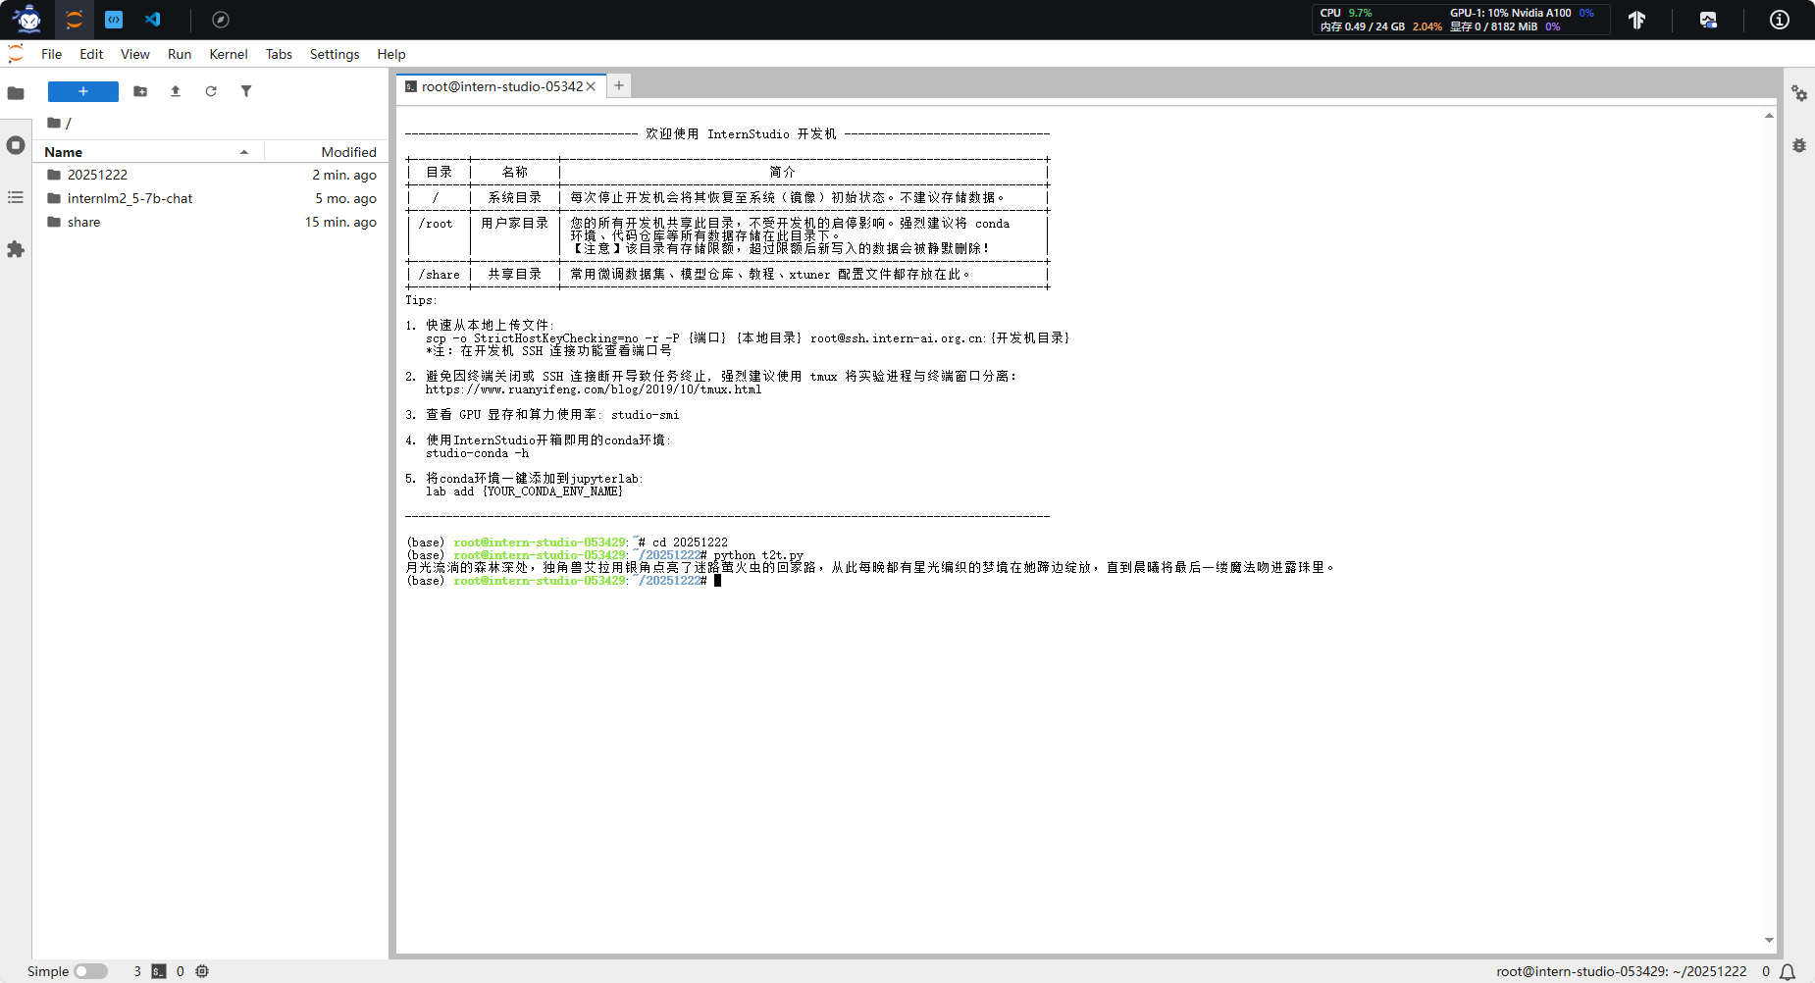Screen dimensions: 1815x983
Task: Sort files by Modified column
Action: (x=348, y=152)
